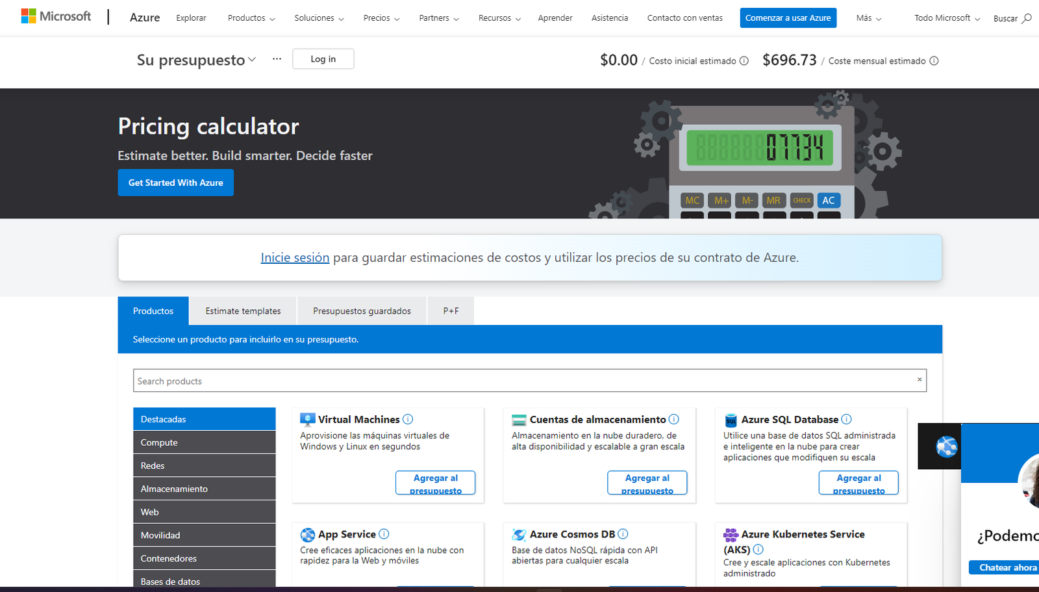Open info tooltip for Azure SQL Database

tap(846, 420)
